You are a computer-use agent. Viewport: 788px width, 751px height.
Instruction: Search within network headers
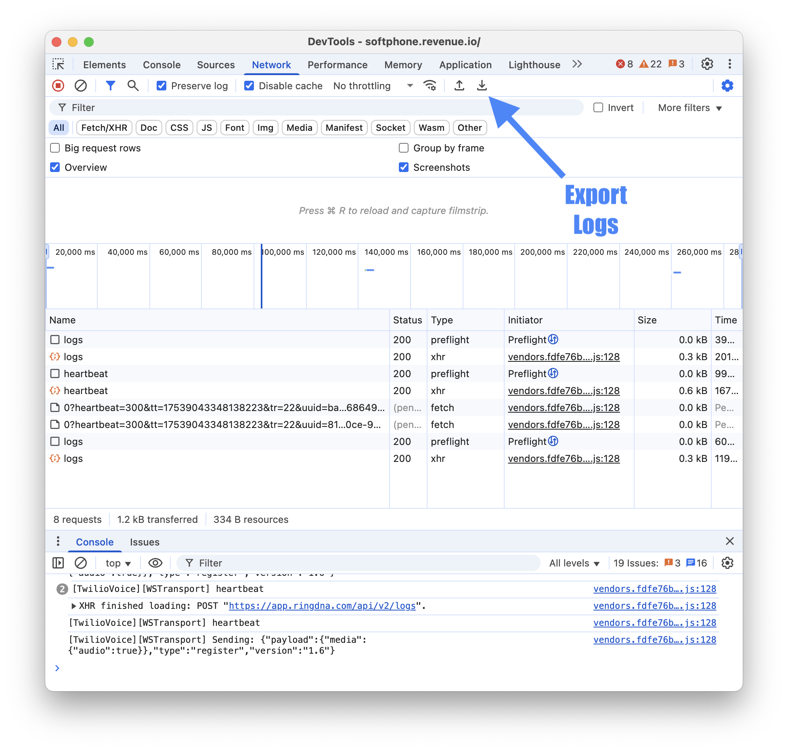(133, 86)
